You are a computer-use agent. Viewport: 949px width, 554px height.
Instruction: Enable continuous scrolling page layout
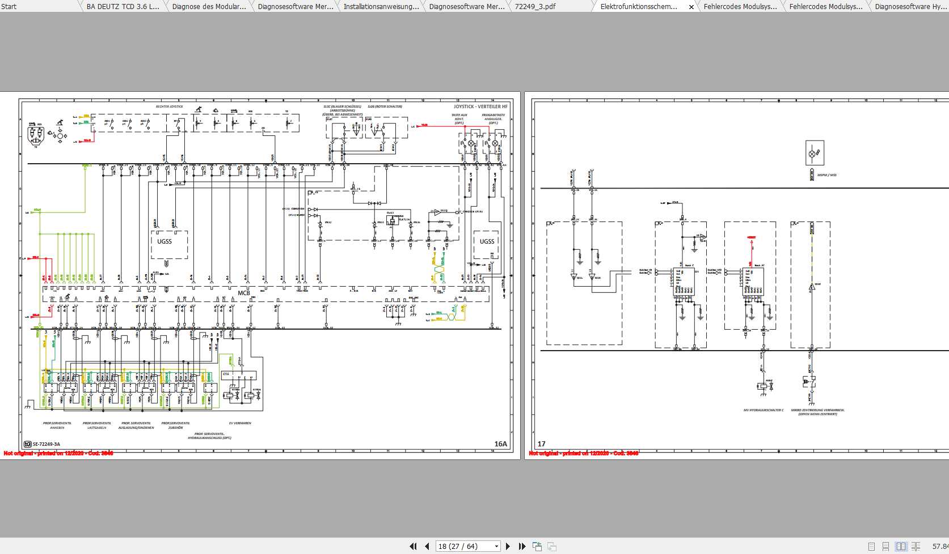[886, 547]
